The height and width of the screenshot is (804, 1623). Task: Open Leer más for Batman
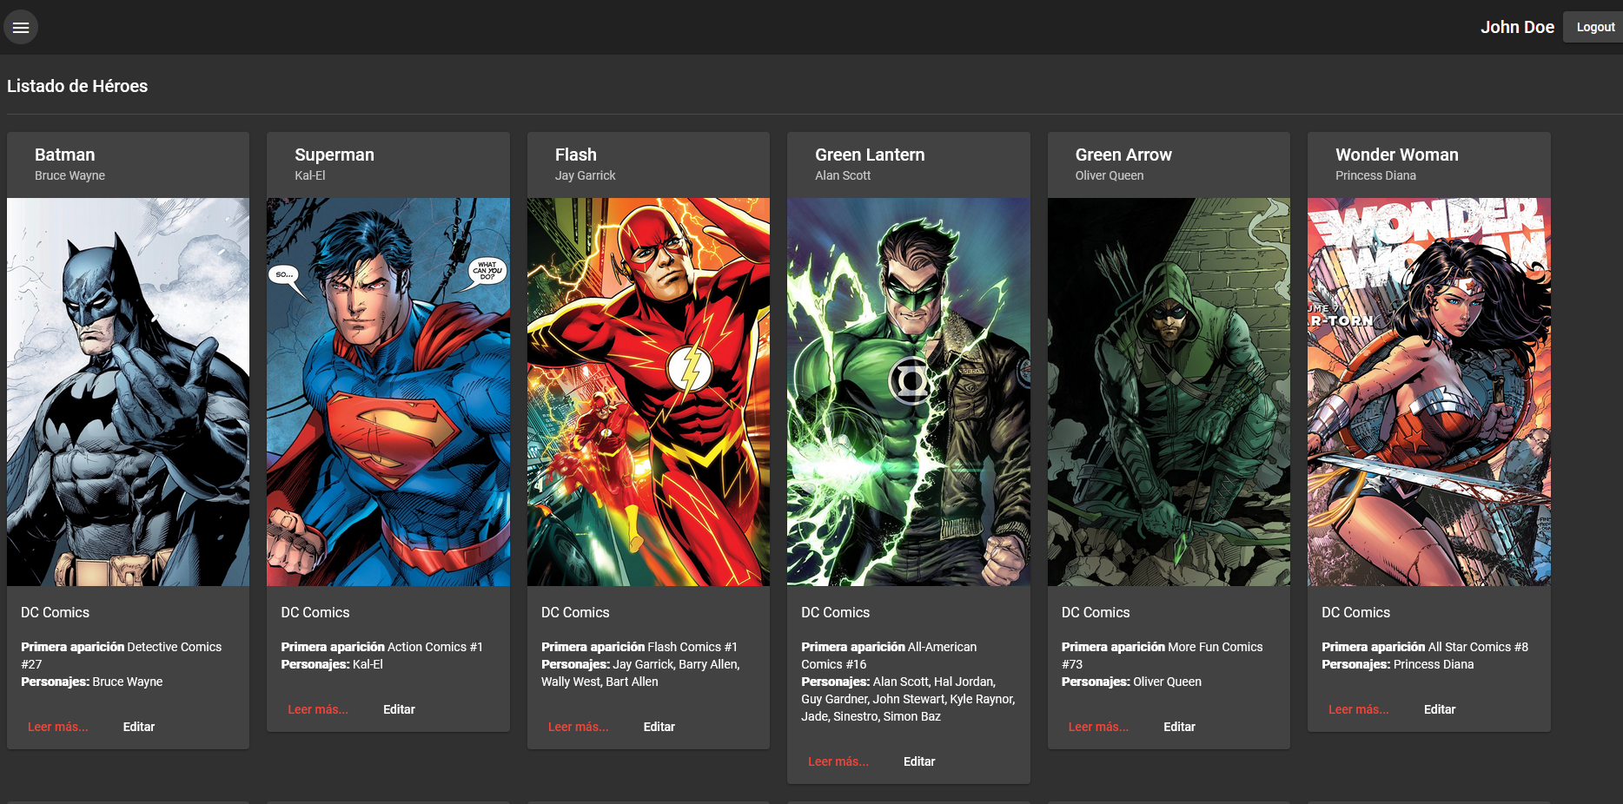[x=58, y=727]
